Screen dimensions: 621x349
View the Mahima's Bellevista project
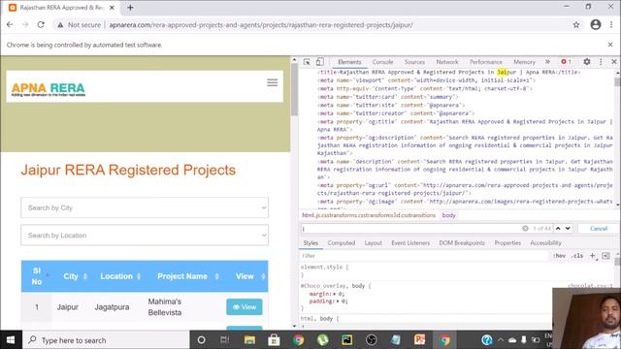point(245,307)
